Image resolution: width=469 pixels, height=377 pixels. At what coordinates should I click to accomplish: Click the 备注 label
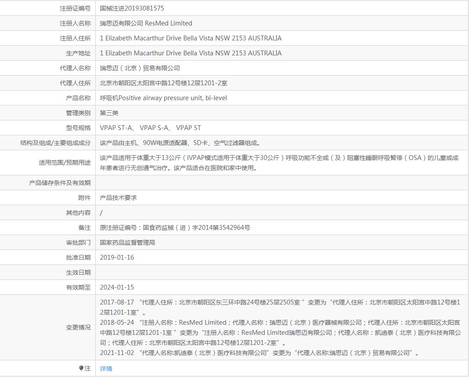(x=84, y=228)
